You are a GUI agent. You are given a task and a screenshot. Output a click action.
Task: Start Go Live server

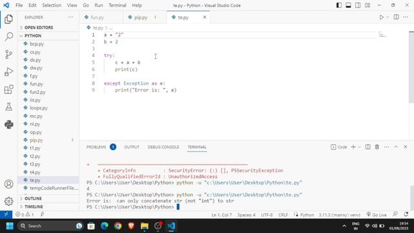pos(376,215)
